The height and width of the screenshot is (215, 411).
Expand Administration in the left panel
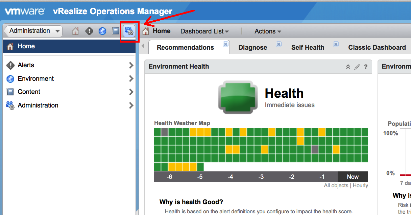coord(131,105)
